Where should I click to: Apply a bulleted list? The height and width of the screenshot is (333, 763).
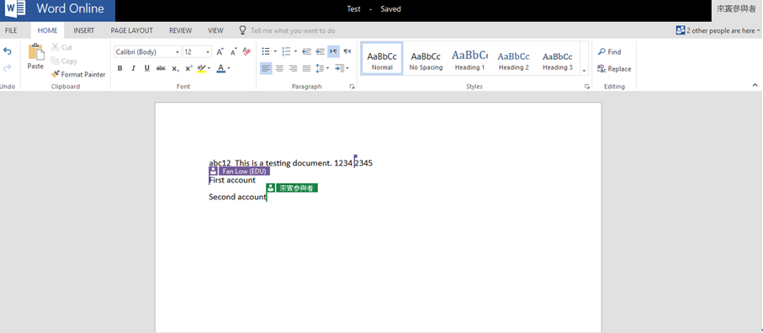tap(266, 51)
